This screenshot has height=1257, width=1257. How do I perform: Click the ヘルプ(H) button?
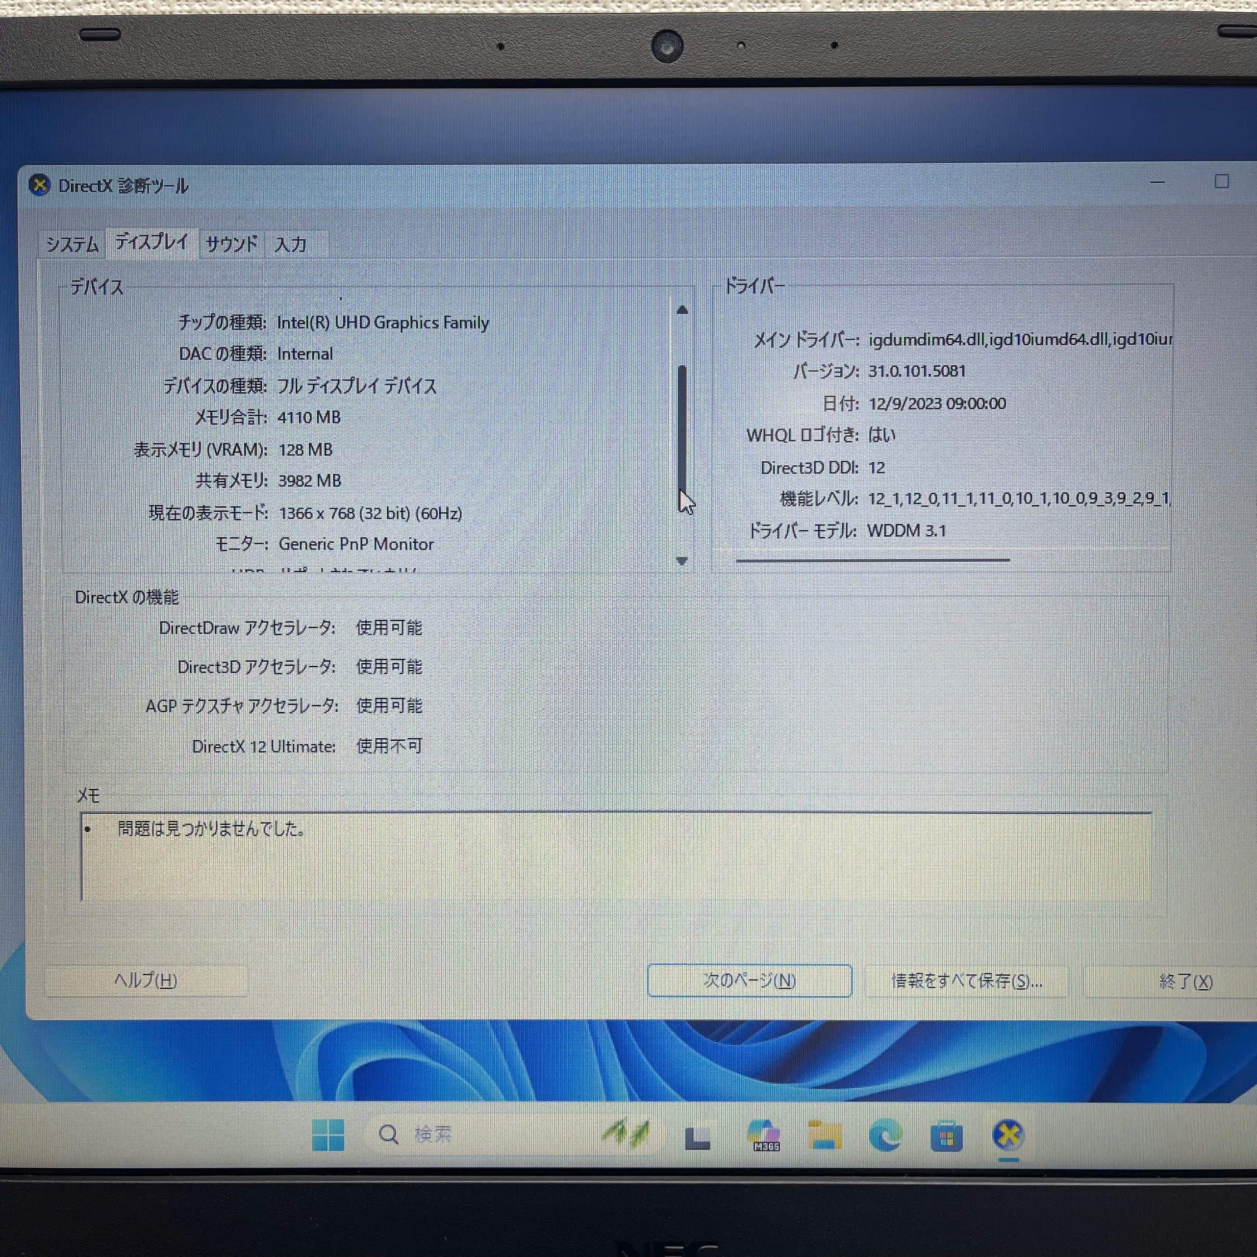[146, 980]
